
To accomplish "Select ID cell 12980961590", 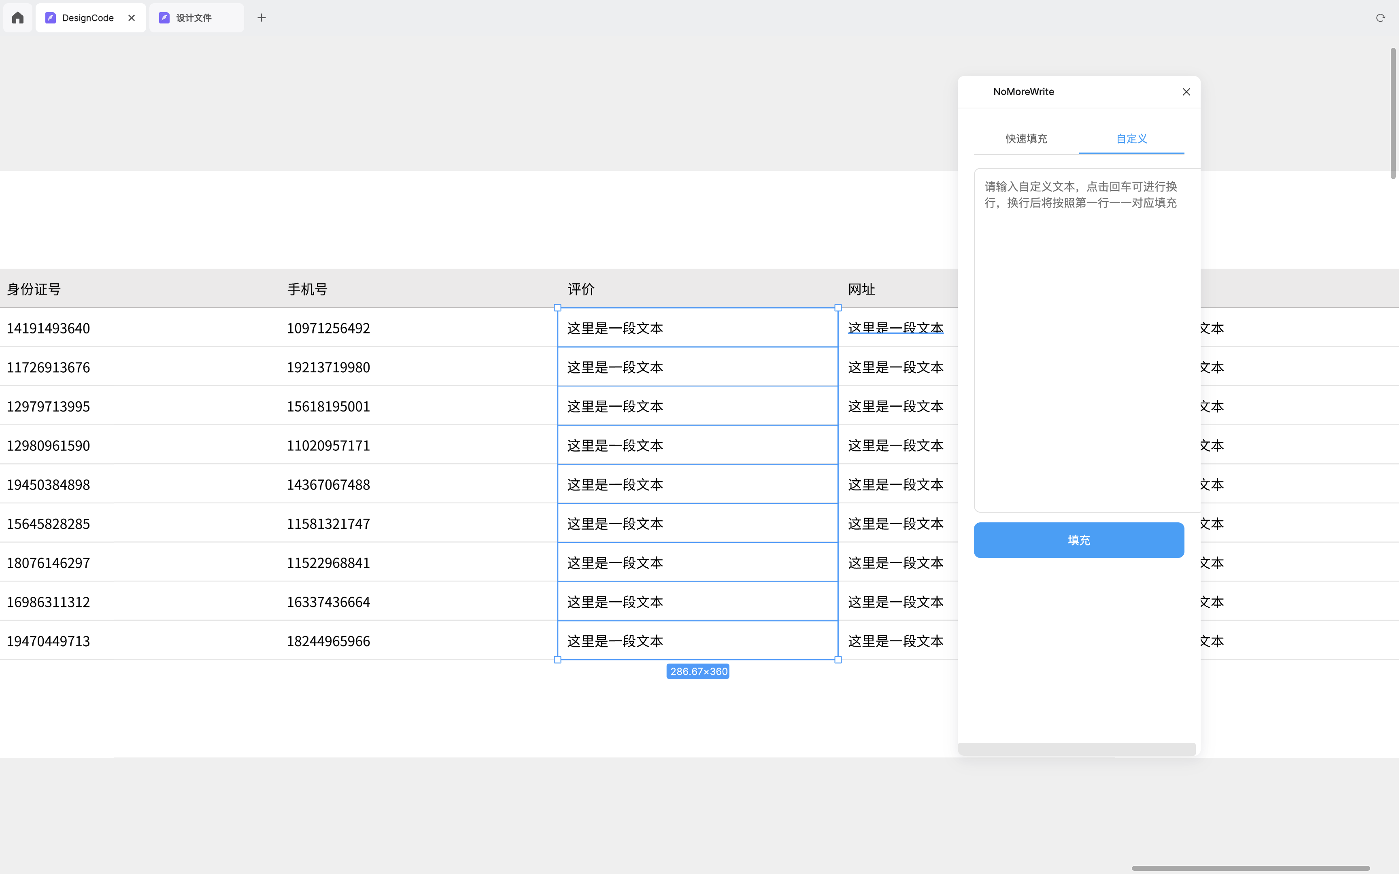I will (49, 445).
